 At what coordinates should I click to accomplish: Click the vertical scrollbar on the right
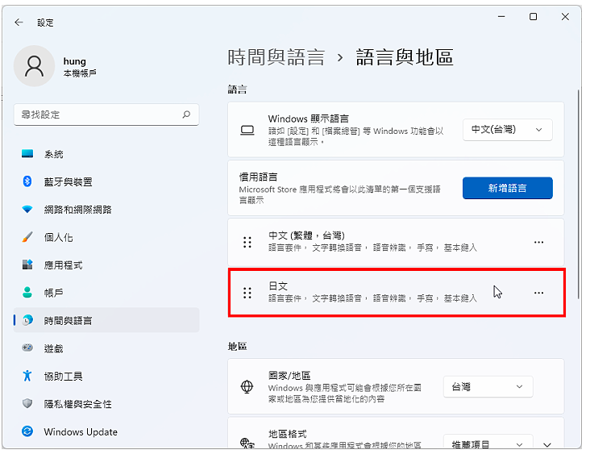click(579, 194)
